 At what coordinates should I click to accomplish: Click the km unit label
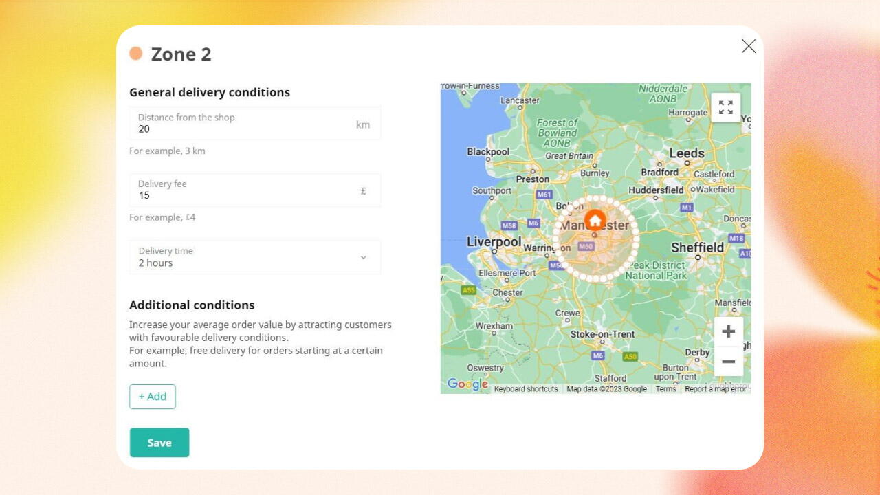[363, 124]
